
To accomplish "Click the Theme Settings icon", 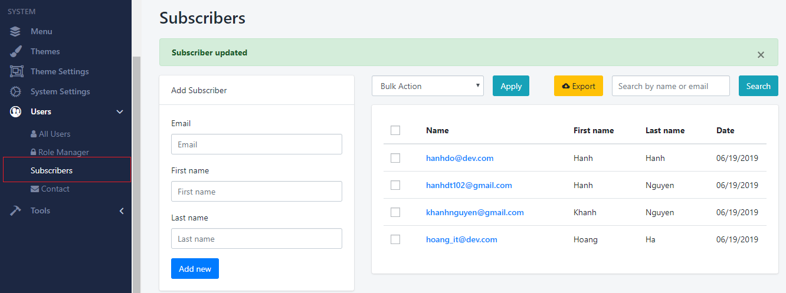I will 16,71.
